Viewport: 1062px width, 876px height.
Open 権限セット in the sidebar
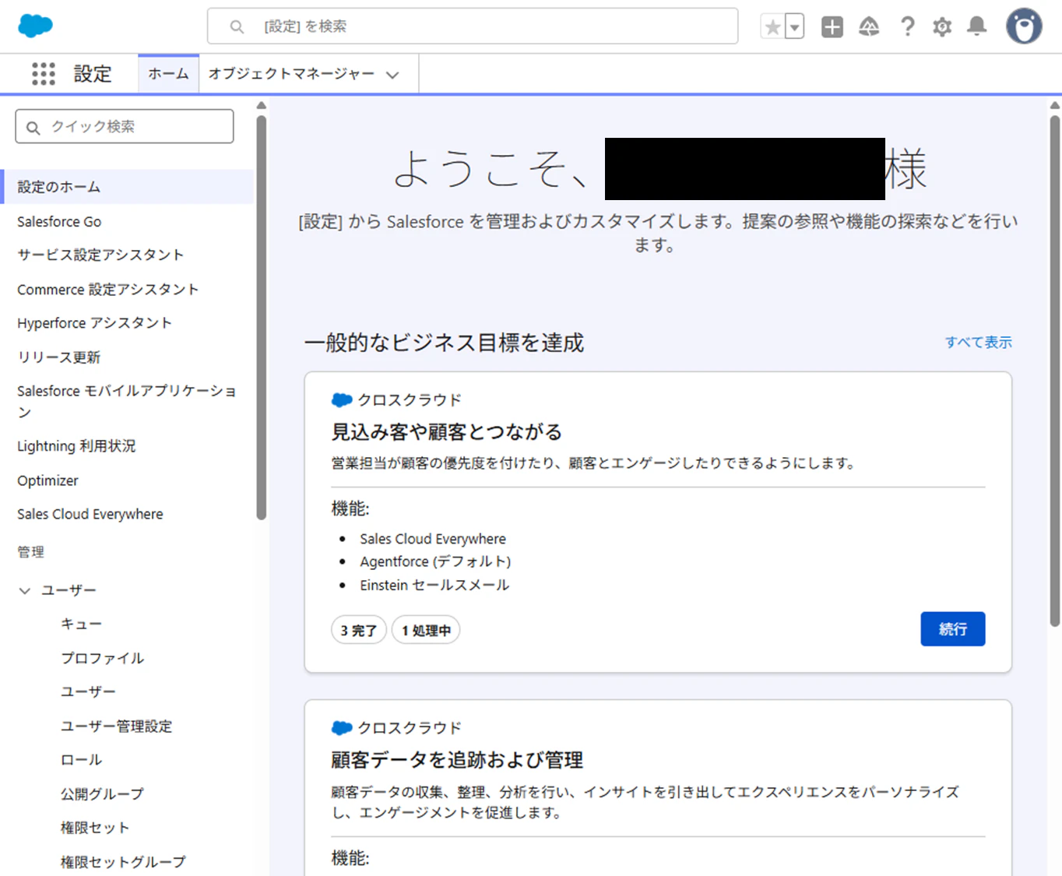pyautogui.click(x=95, y=828)
